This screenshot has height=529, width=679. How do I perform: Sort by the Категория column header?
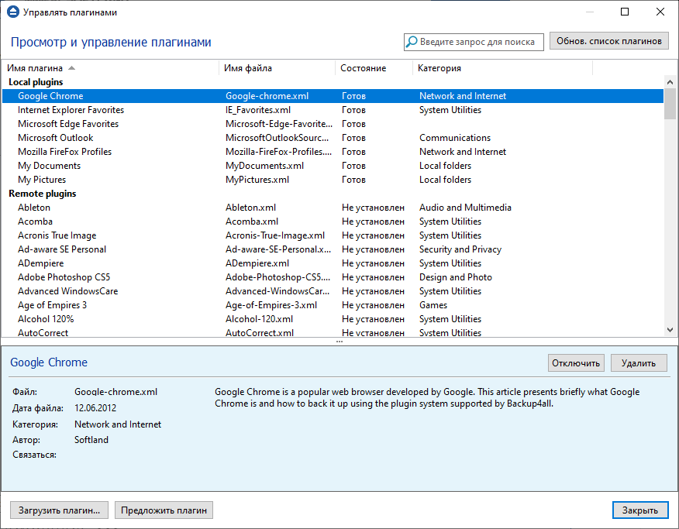[x=439, y=68]
